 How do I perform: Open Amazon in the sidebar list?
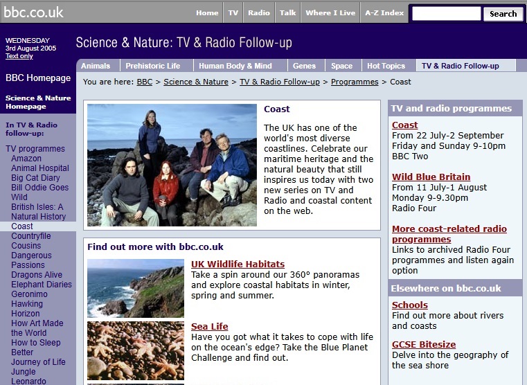point(26,159)
